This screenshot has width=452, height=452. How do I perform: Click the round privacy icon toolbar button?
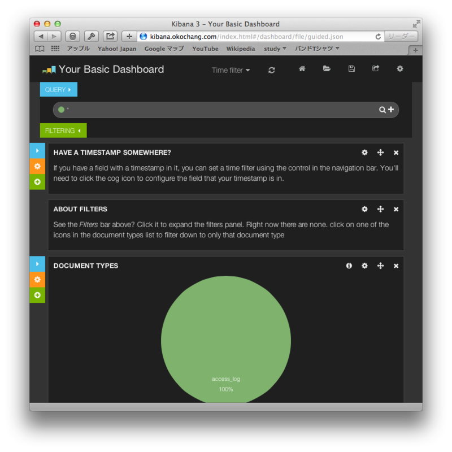pos(73,36)
